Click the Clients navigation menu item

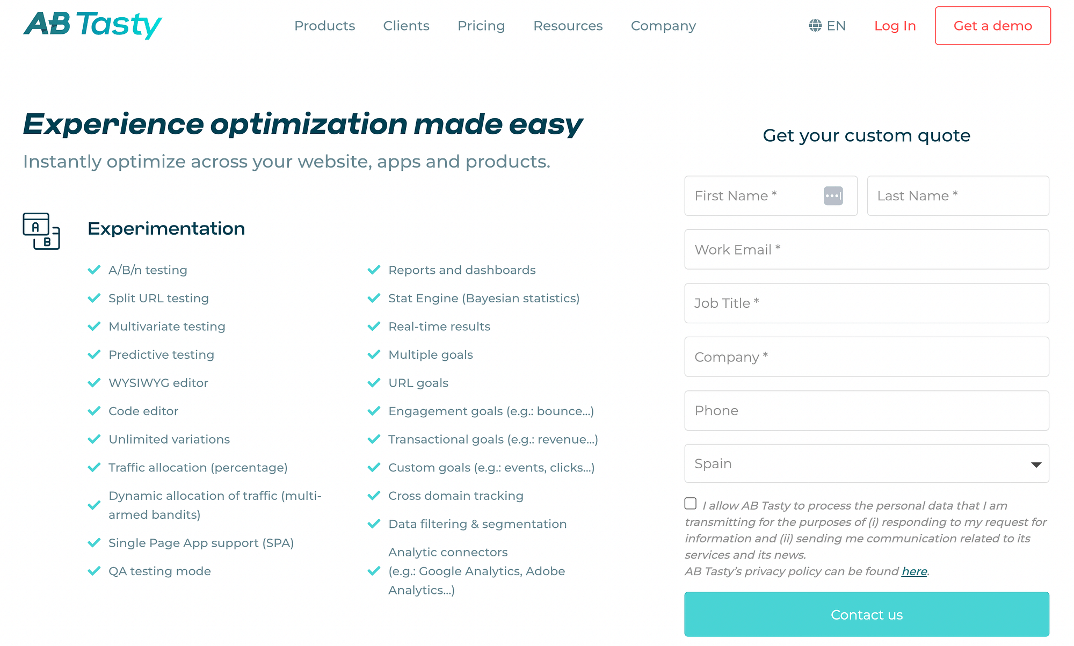pyautogui.click(x=407, y=25)
